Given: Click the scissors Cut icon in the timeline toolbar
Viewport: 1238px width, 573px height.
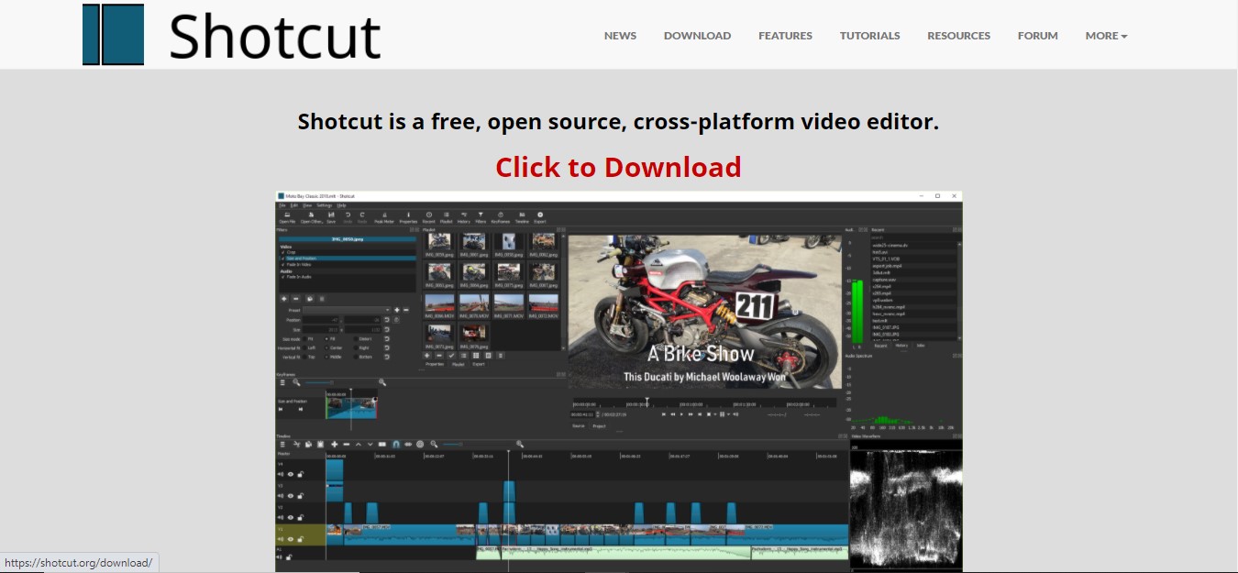Looking at the screenshot, I should coord(297,445).
